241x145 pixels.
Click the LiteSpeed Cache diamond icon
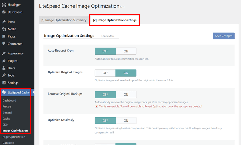coord(4,92)
